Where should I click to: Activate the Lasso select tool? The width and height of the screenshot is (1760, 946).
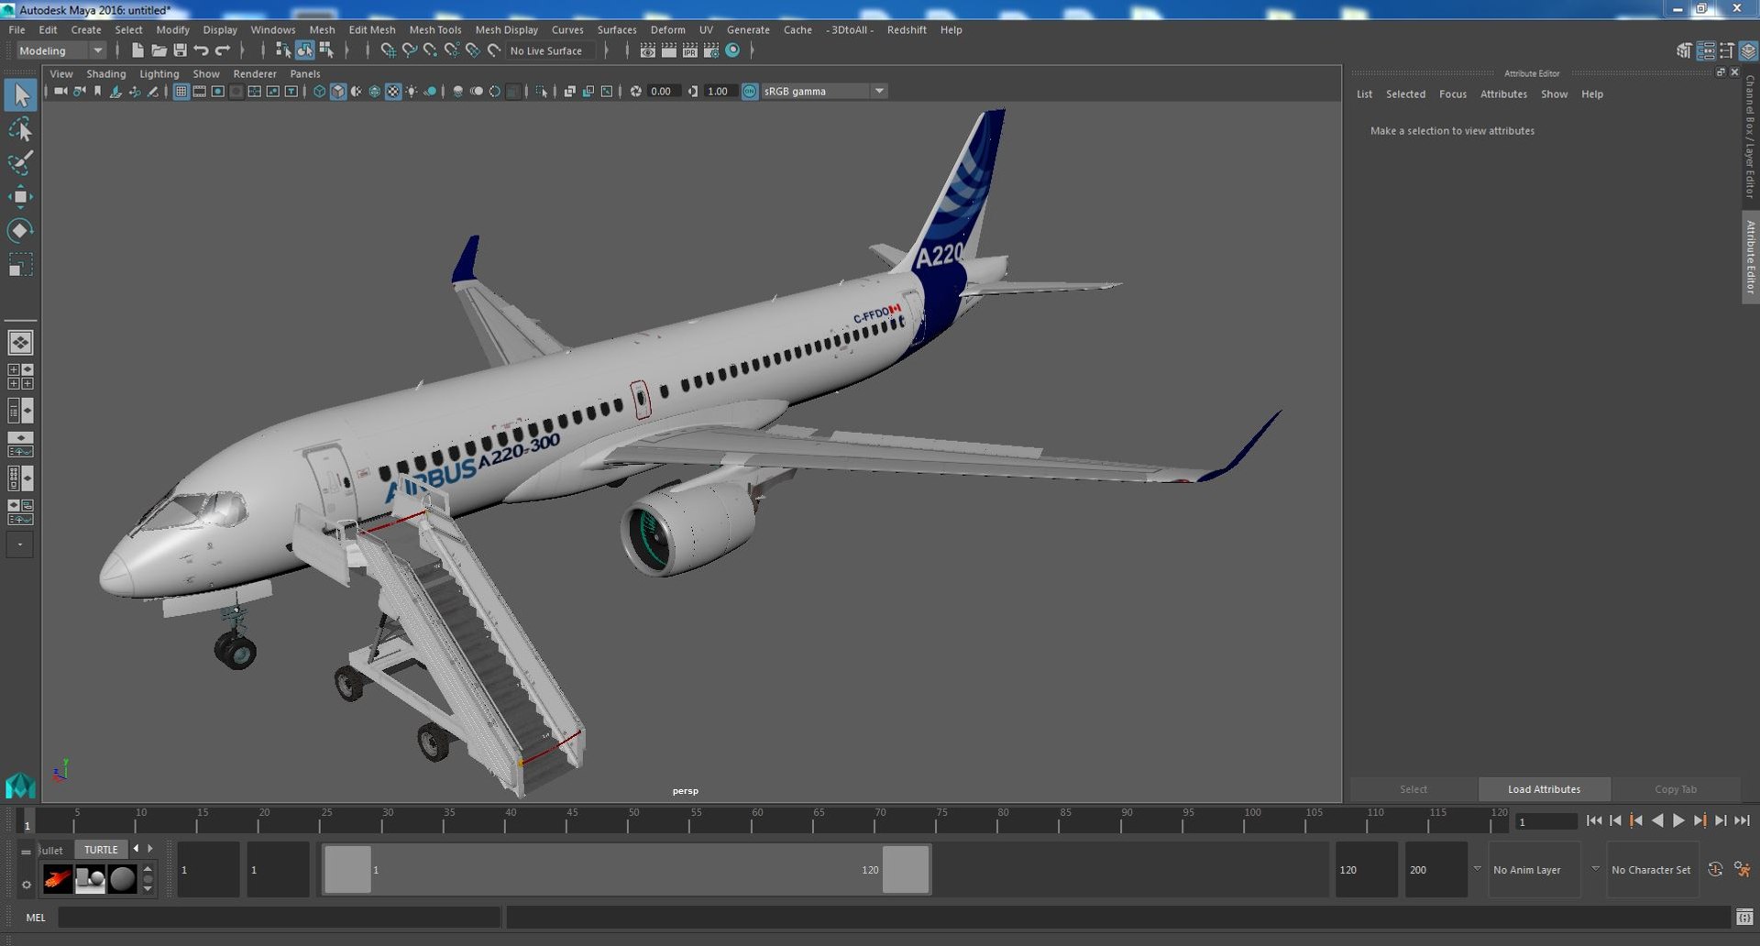coord(20,129)
